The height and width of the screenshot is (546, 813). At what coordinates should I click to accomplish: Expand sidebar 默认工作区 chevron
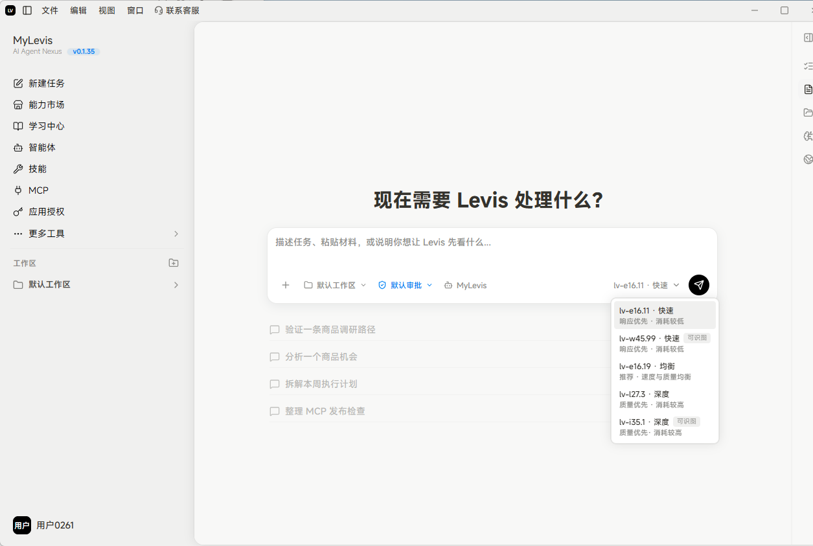point(176,285)
